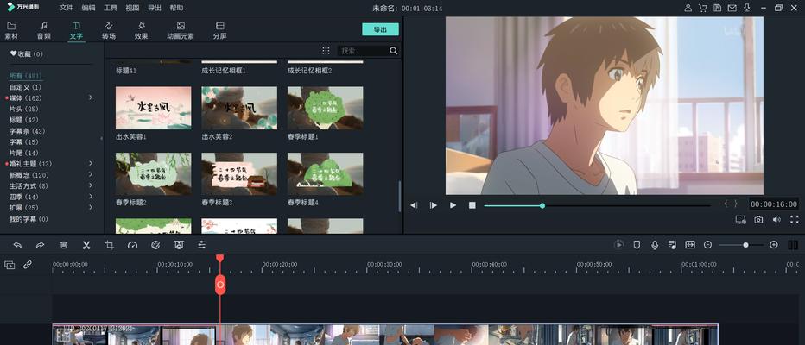Viewport: 805px width, 345px height.
Task: Play the preview video
Action: coord(453,205)
